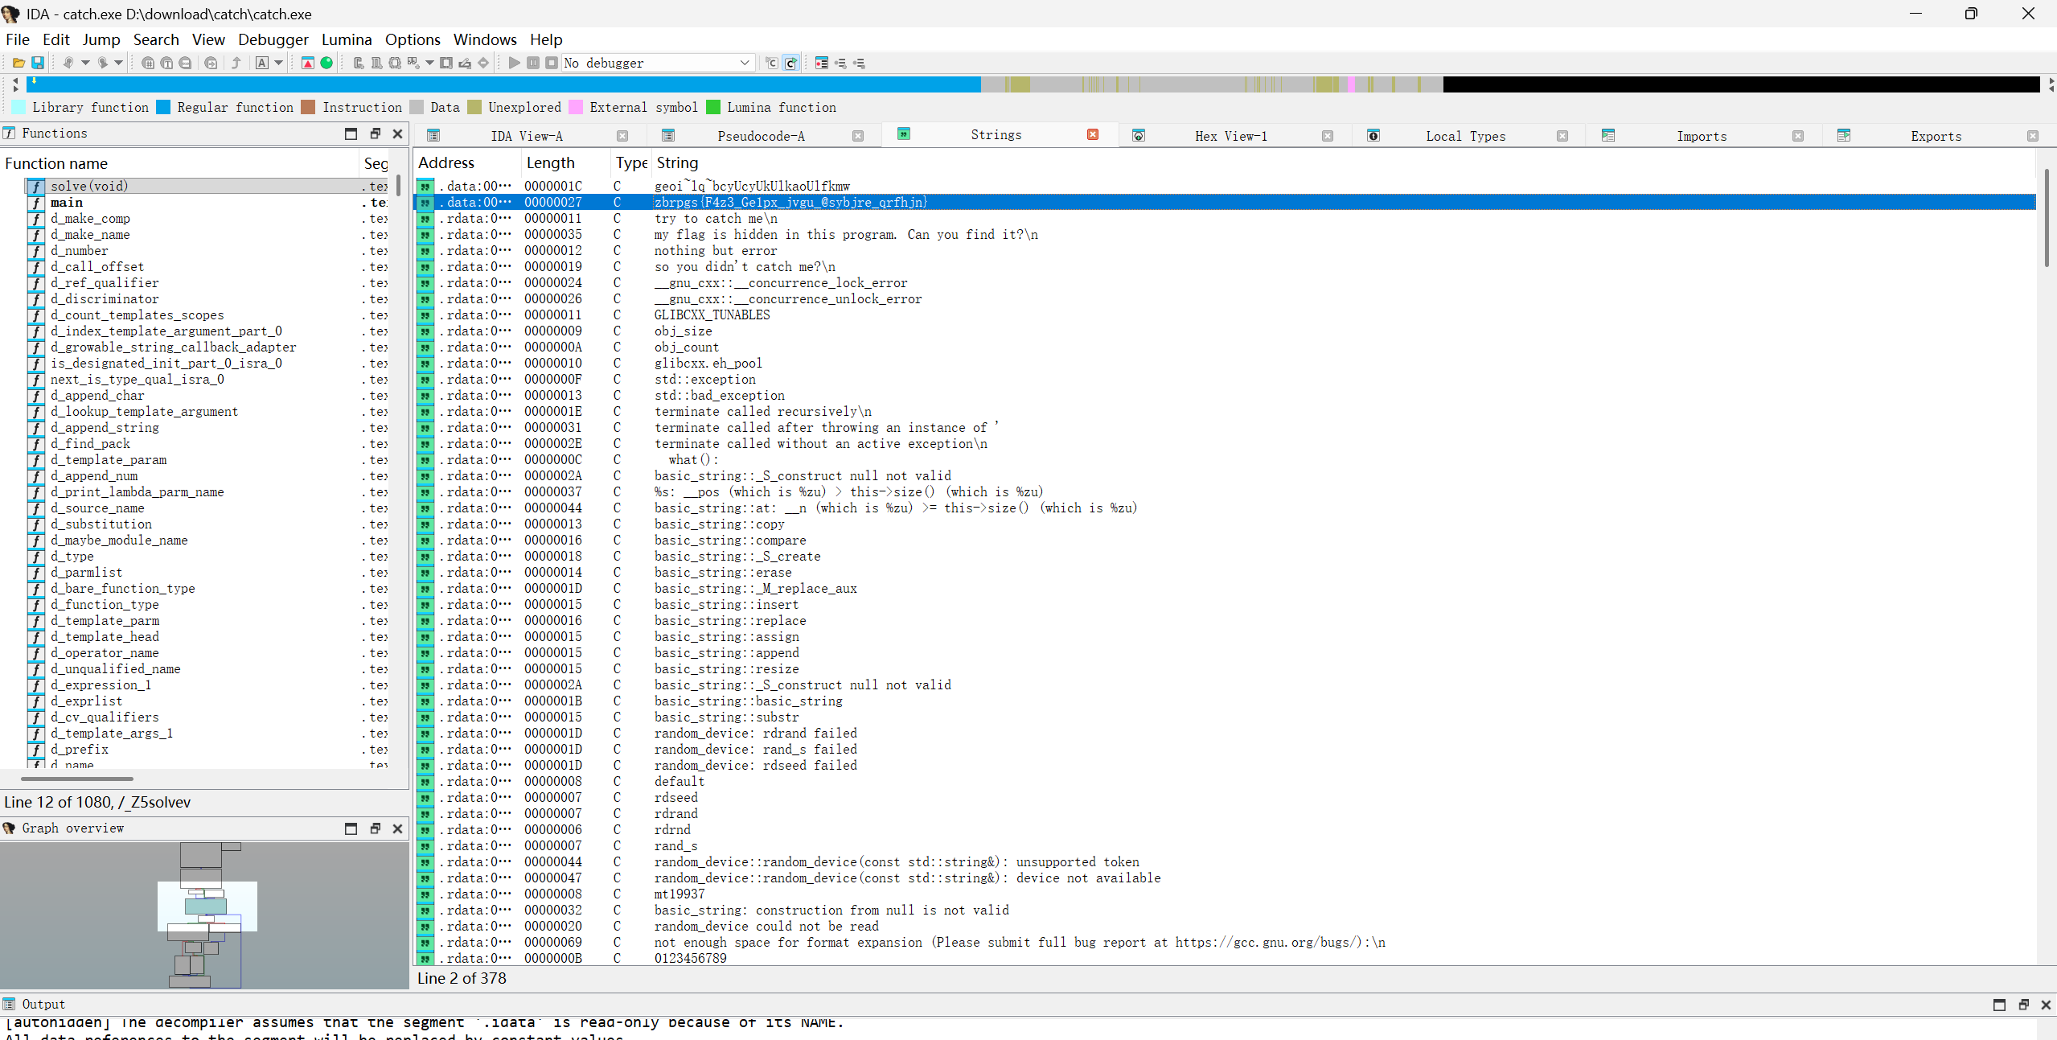Image resolution: width=2057 pixels, height=1040 pixels.
Task: Expand dropdown arrow beside jump back icon
Action: [84, 63]
